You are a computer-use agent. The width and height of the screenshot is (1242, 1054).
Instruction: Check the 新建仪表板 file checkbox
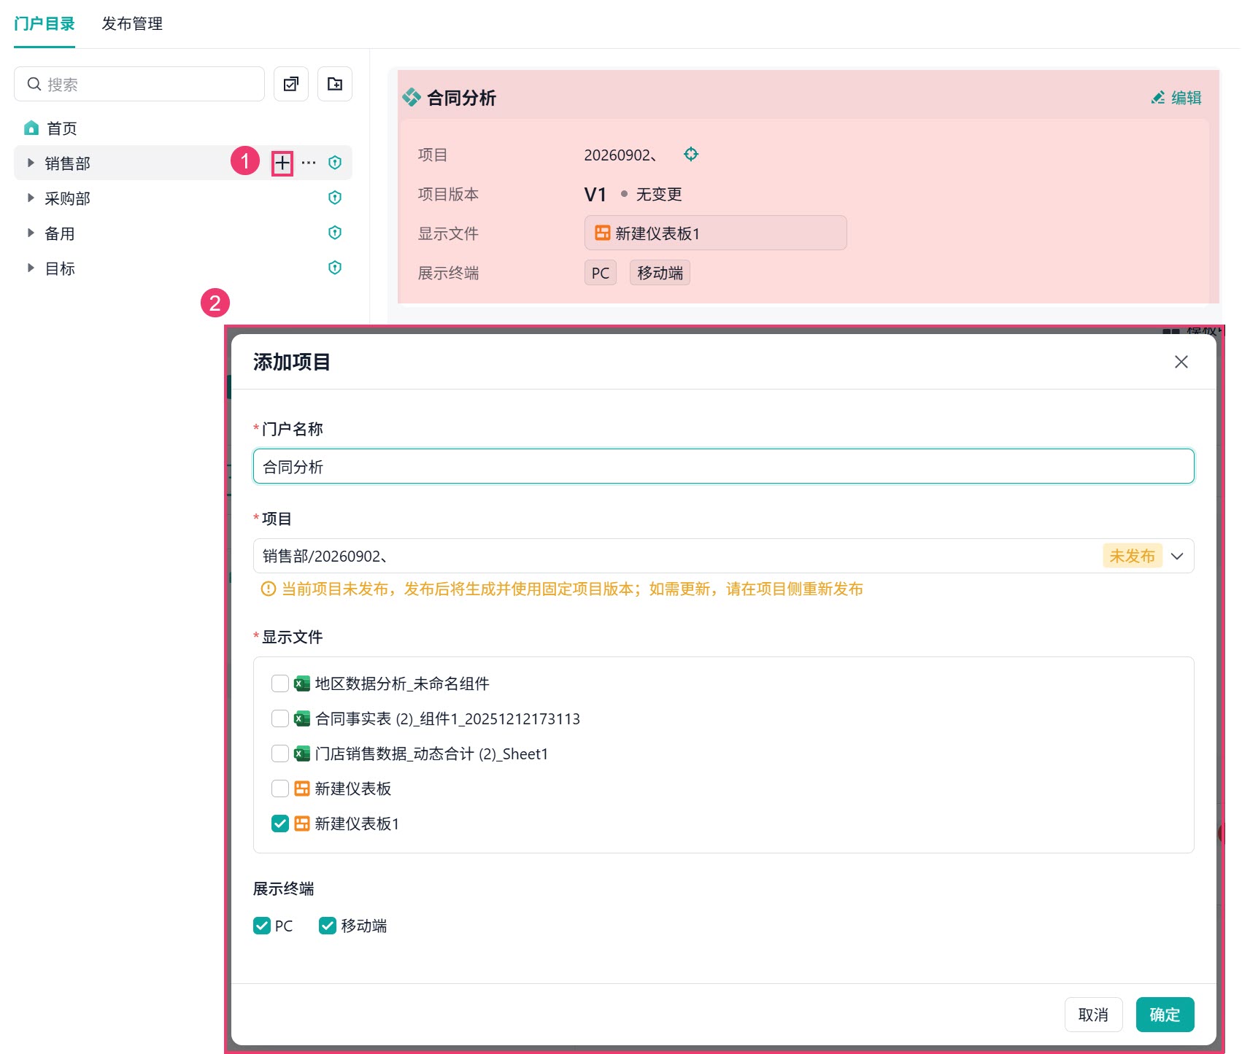click(x=280, y=788)
